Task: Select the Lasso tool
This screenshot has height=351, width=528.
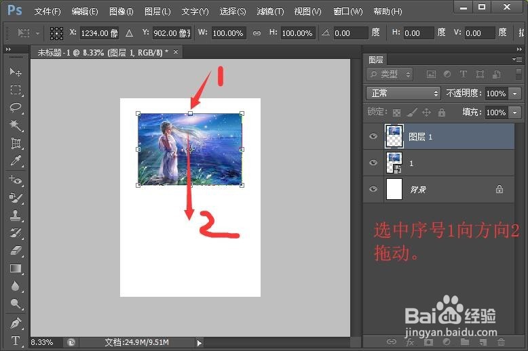Action: click(15, 108)
